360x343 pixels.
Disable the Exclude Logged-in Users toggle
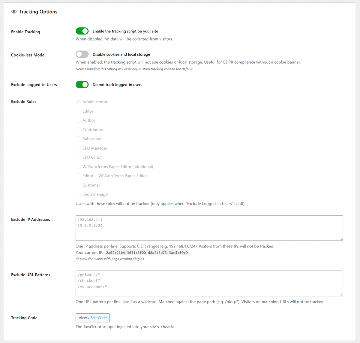pos(82,84)
